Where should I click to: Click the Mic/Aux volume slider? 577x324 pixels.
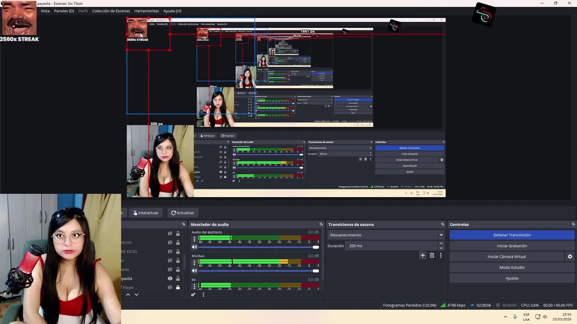pyautogui.click(x=259, y=270)
